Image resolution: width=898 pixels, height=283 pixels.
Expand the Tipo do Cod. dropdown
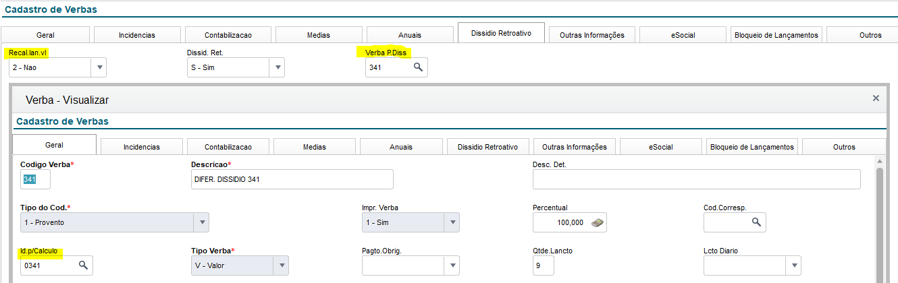click(x=201, y=222)
